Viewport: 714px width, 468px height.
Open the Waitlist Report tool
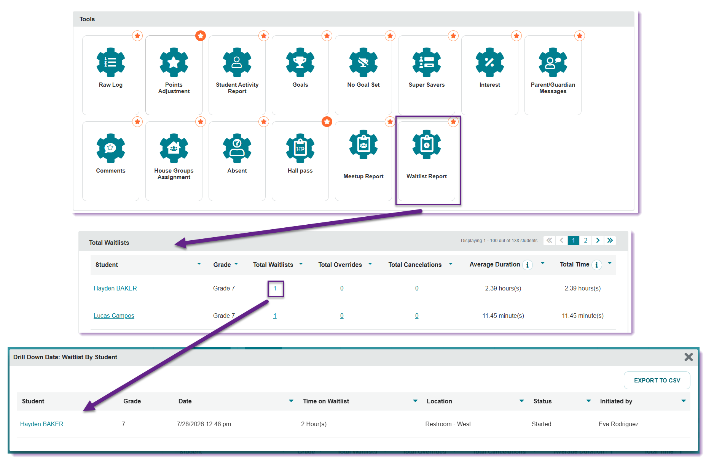click(427, 161)
